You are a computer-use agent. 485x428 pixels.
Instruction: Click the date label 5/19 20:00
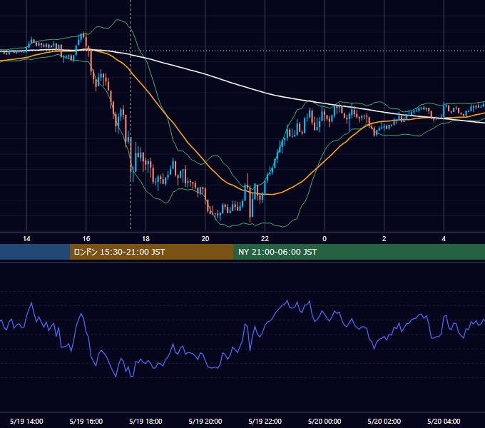[205, 421]
